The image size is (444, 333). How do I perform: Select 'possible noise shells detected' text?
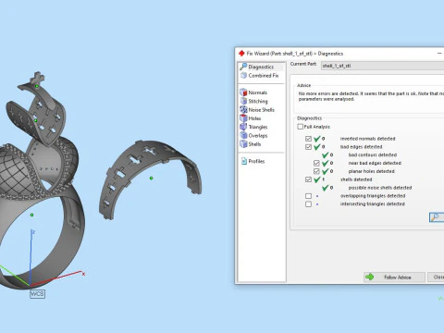click(x=380, y=188)
